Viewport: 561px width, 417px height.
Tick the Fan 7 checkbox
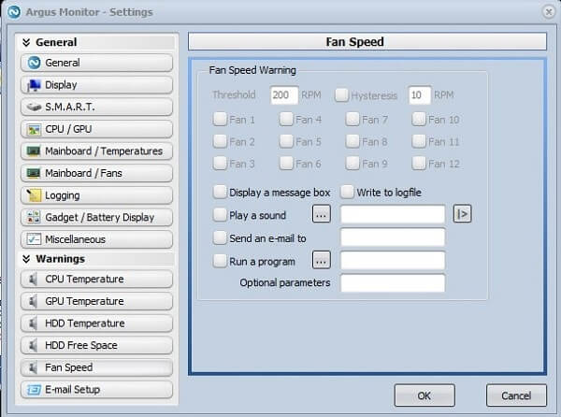click(x=352, y=119)
